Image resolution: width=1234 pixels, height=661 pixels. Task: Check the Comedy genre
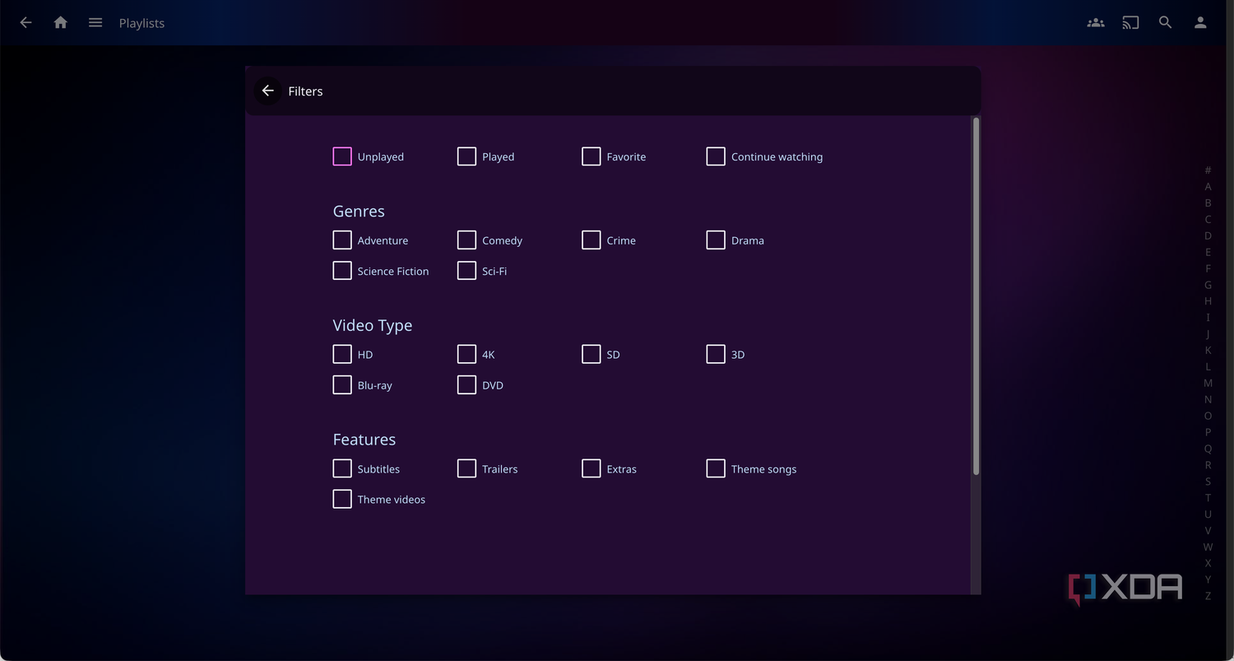pyautogui.click(x=466, y=240)
